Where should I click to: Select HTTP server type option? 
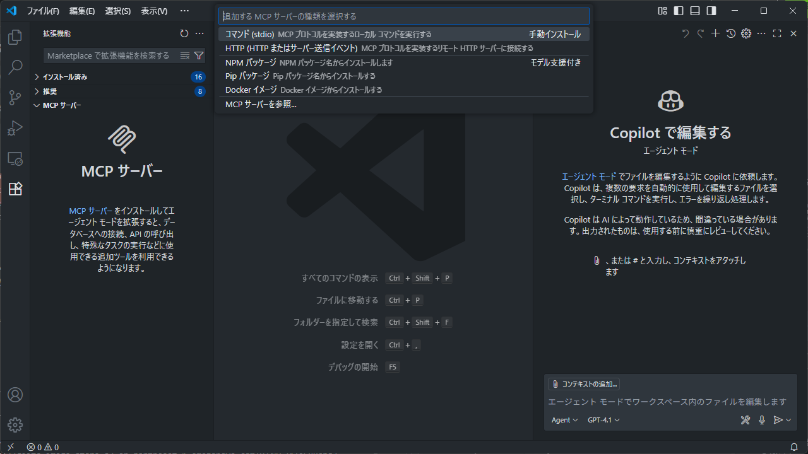(404, 48)
